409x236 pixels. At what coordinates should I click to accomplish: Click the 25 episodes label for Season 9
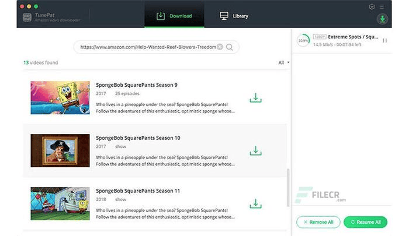click(127, 93)
